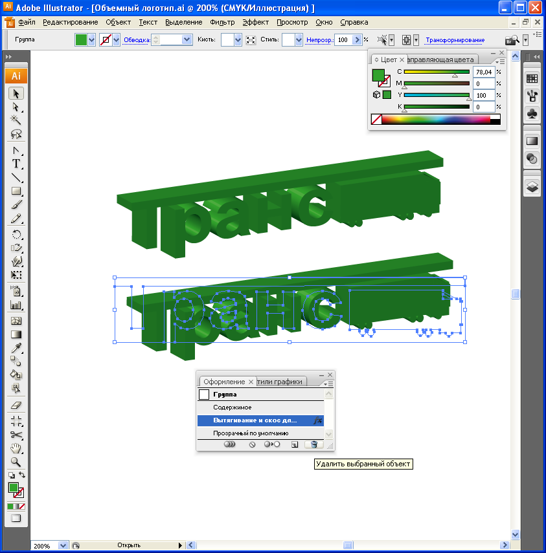Click vertical scrollbar down arrow
This screenshot has width=546, height=553.
pyautogui.click(x=516, y=534)
